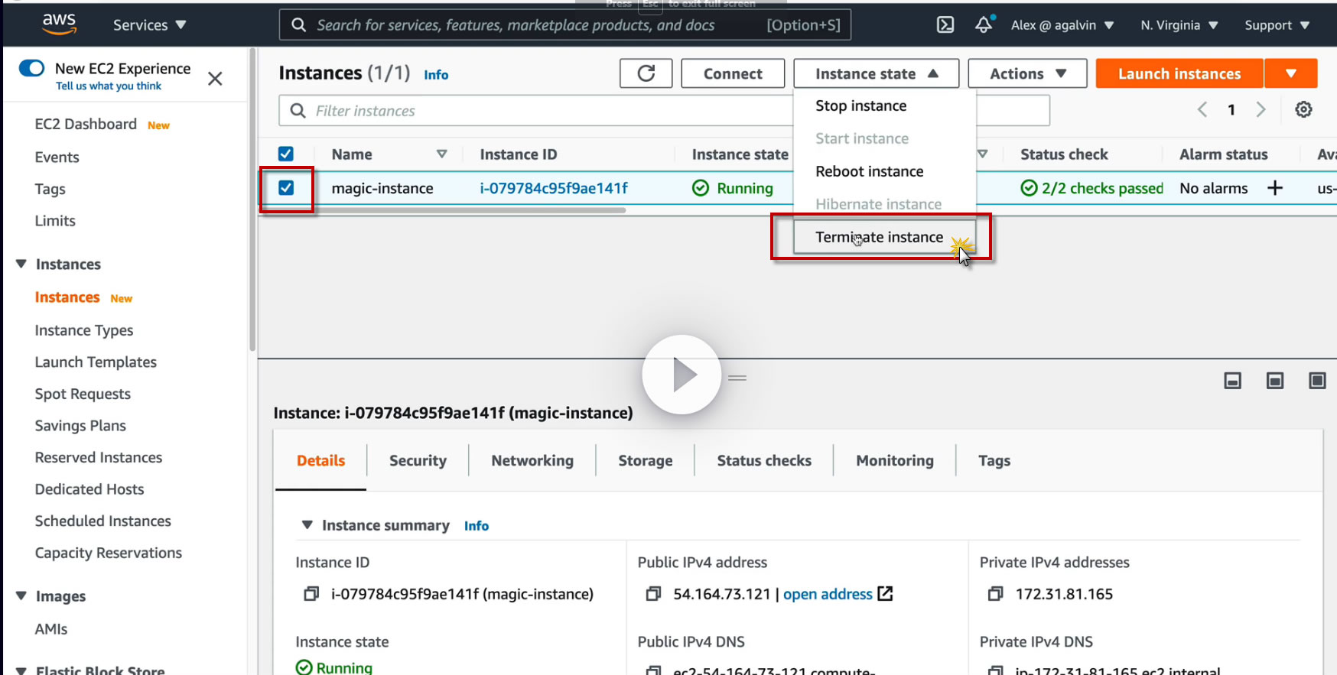This screenshot has width=1337, height=675.
Task: Close the New EC2 Experience banner
Action: click(215, 78)
